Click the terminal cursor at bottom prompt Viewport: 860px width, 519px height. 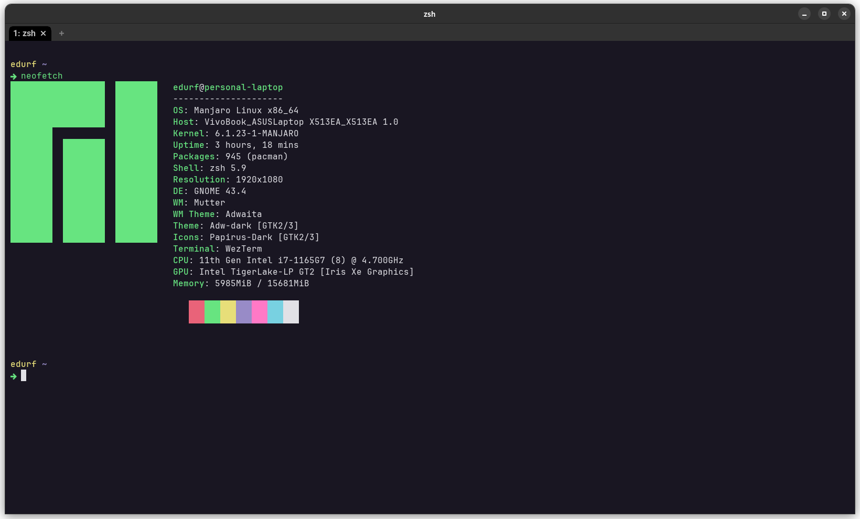[24, 376]
